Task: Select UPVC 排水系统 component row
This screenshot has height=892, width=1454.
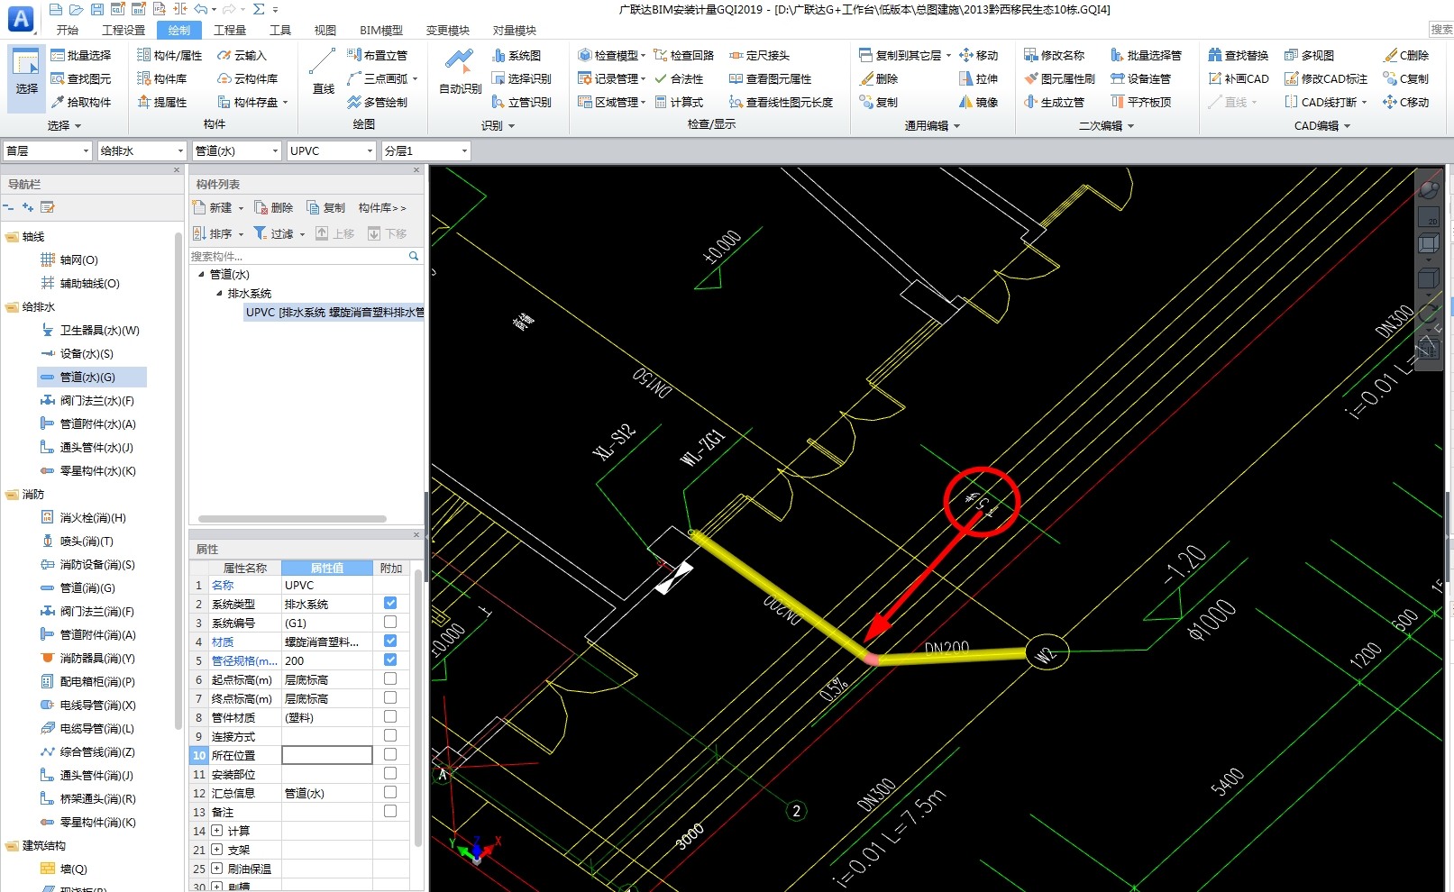Action: coord(334,312)
